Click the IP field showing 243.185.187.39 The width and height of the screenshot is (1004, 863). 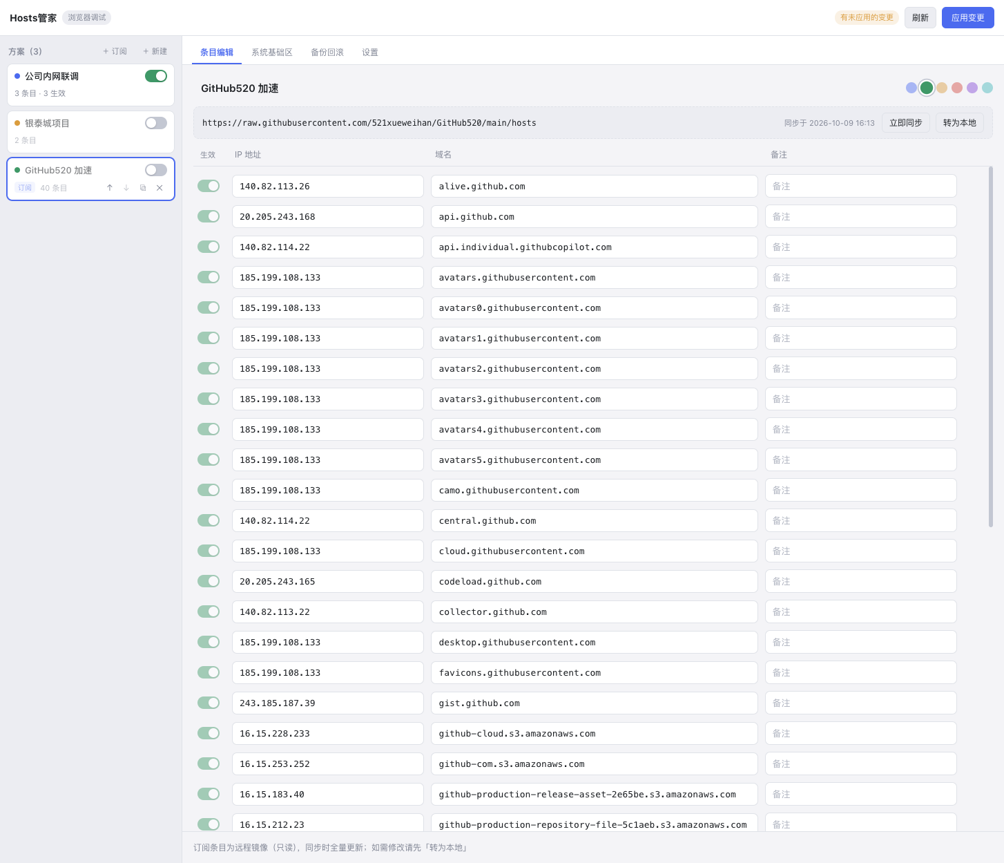click(x=328, y=703)
